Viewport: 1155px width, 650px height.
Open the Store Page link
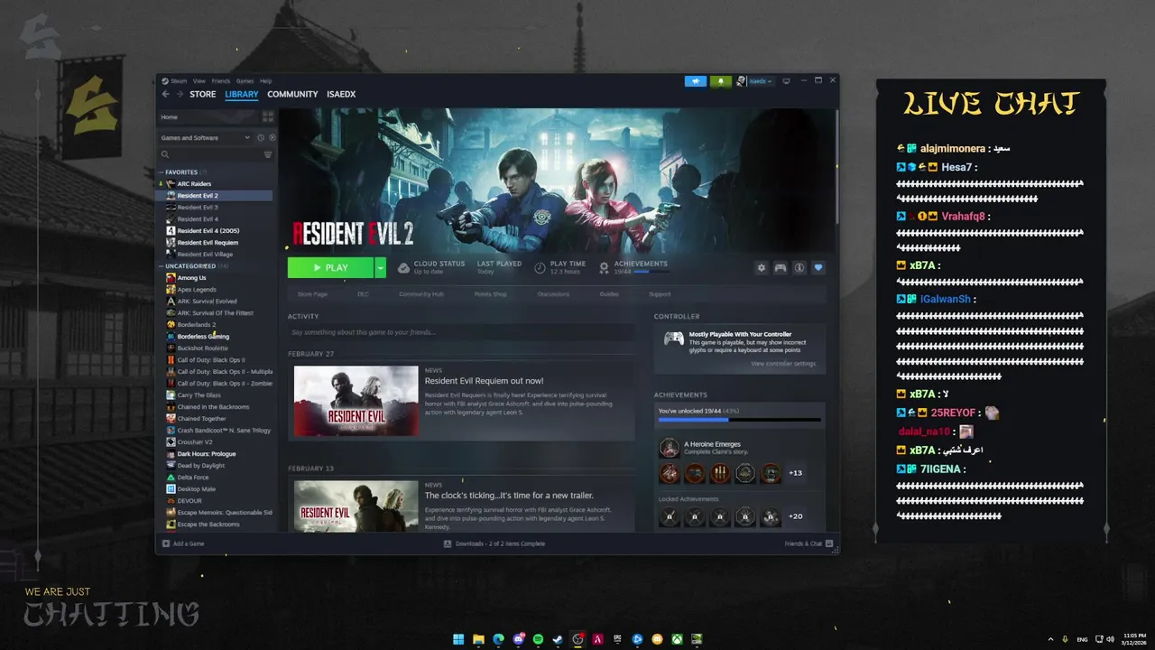point(312,294)
